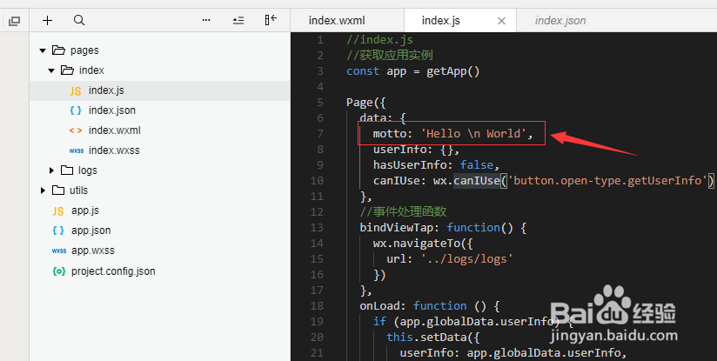The width and height of the screenshot is (717, 361).
Task: Click the highlighted canIUse call on line 10
Action: point(477,181)
